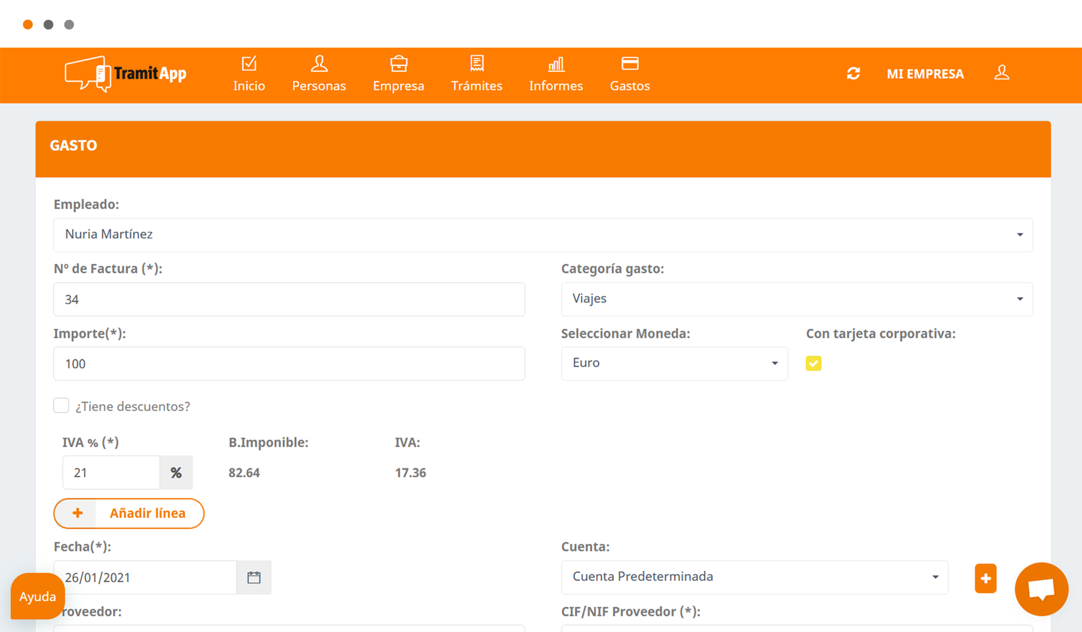The height and width of the screenshot is (632, 1082).
Task: Expand the Cuenta Predeterminada dropdown
Action: point(755,577)
